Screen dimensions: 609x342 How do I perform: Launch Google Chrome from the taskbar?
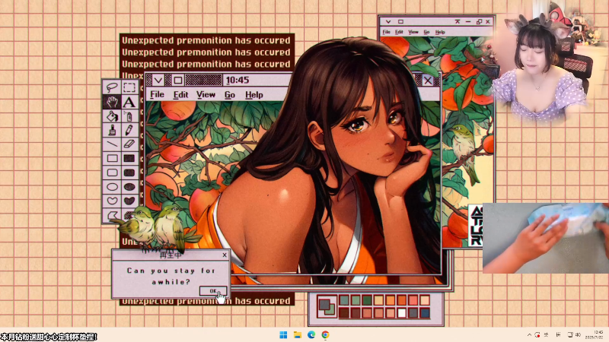(326, 334)
